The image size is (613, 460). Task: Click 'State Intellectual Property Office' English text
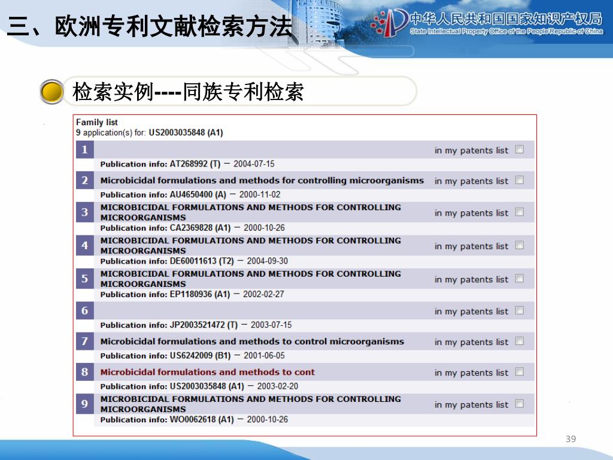click(x=506, y=31)
